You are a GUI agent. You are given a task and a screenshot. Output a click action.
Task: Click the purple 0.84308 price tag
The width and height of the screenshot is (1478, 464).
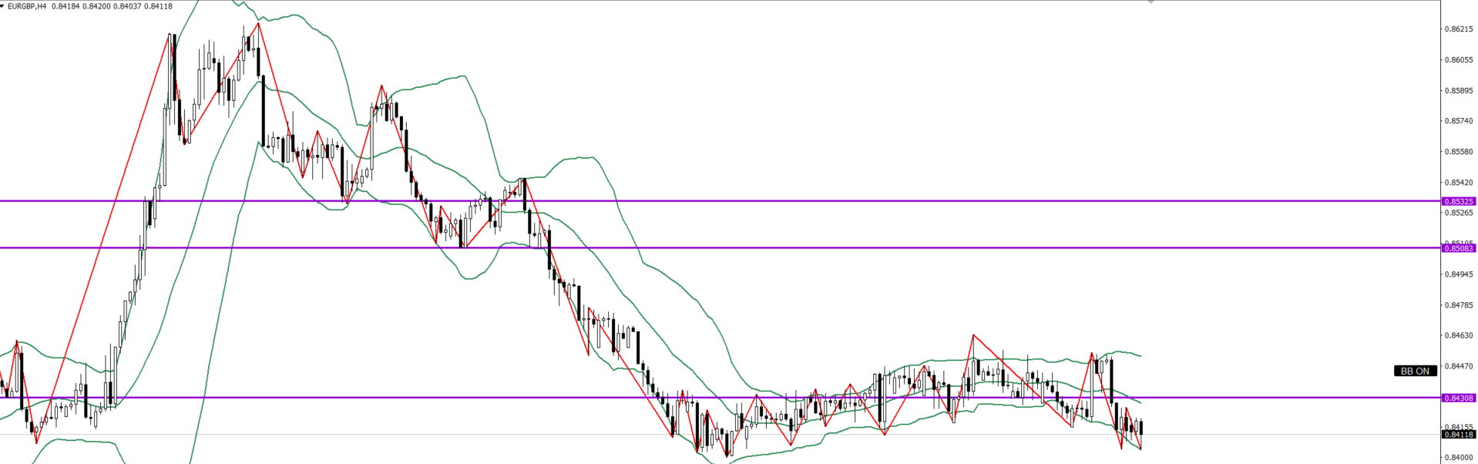[x=1458, y=398]
